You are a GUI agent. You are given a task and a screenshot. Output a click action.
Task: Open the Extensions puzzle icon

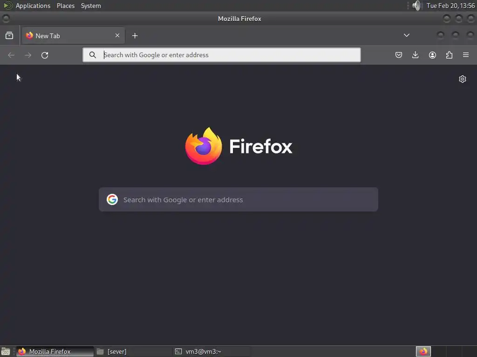pyautogui.click(x=449, y=55)
